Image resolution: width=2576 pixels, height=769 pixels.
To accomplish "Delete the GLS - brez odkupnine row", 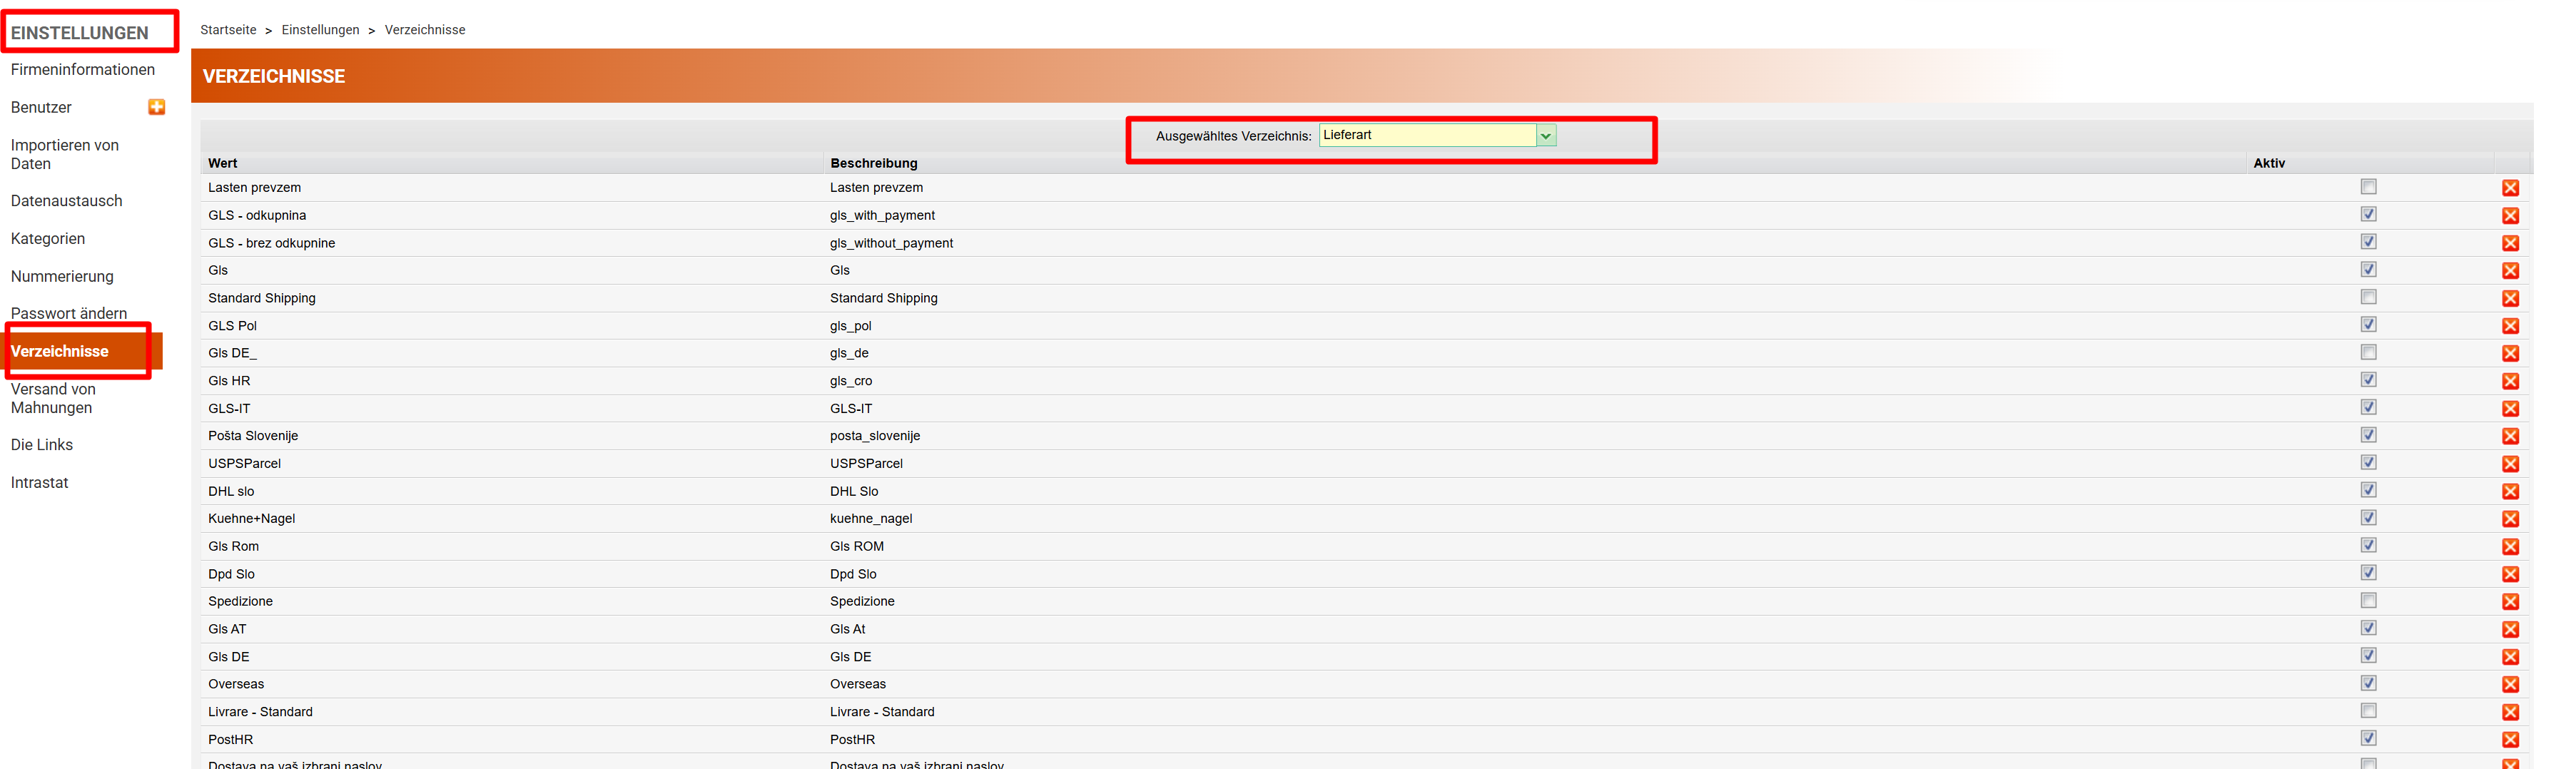I will click(2510, 243).
